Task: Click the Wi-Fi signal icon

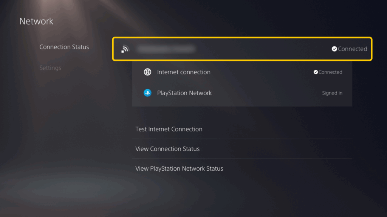Action: tap(125, 49)
